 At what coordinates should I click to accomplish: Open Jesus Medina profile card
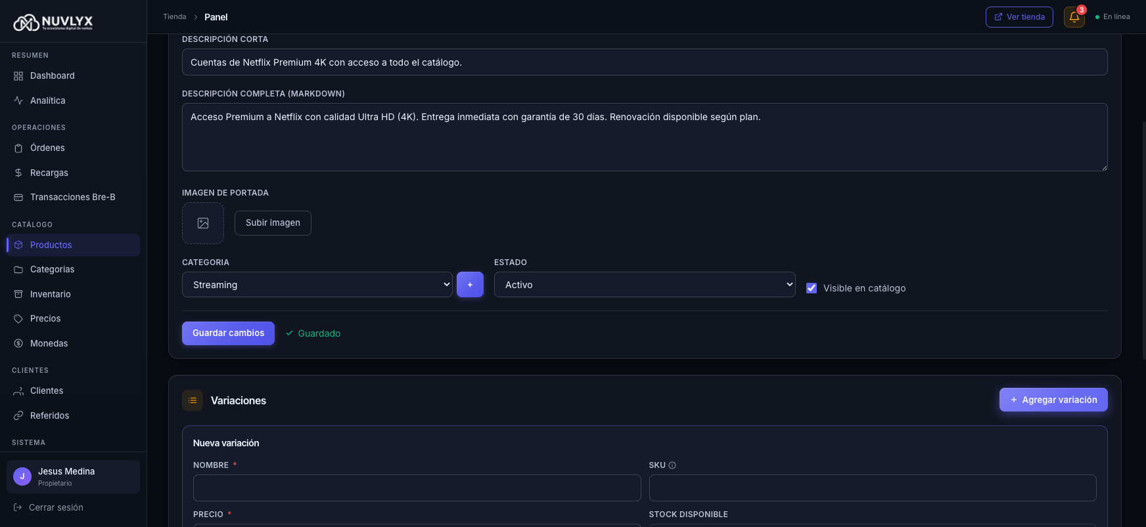tap(73, 476)
